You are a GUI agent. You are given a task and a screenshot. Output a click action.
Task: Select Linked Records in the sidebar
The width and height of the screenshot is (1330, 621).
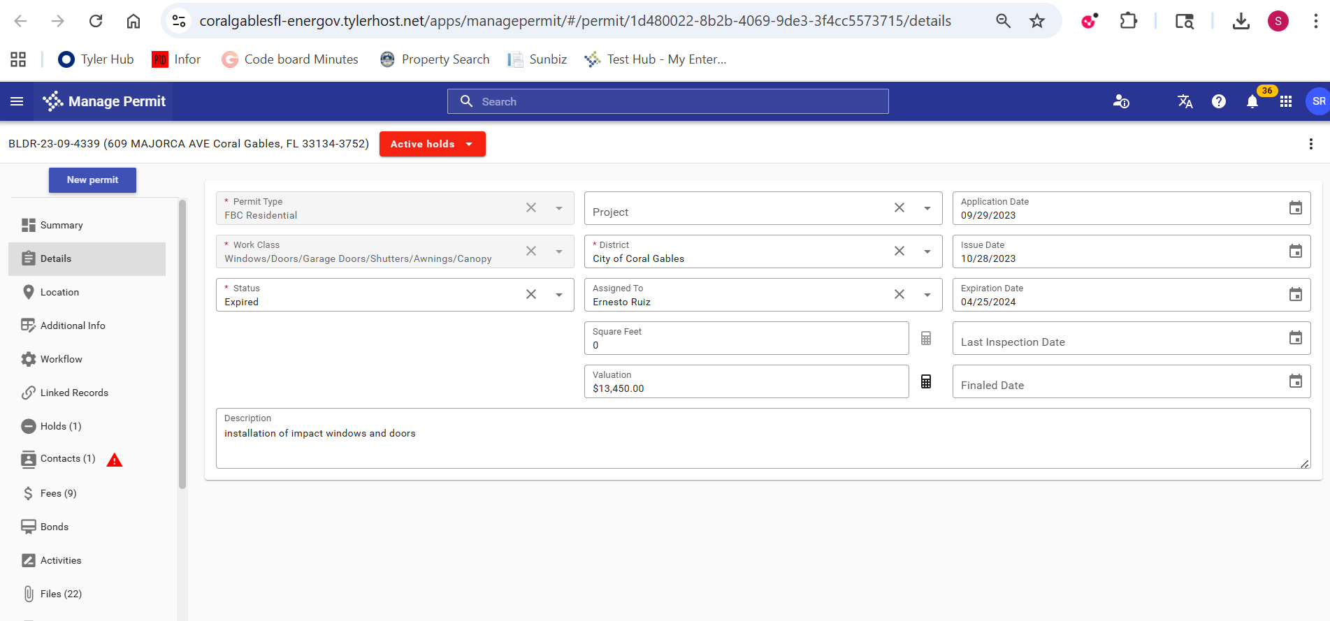(x=74, y=393)
